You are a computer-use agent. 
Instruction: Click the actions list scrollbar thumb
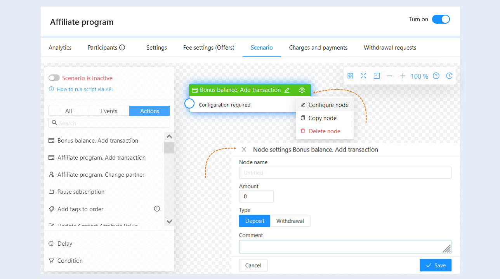[169, 148]
